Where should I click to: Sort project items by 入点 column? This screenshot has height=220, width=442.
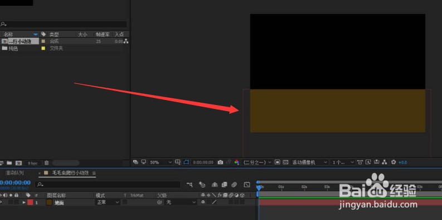(119, 34)
